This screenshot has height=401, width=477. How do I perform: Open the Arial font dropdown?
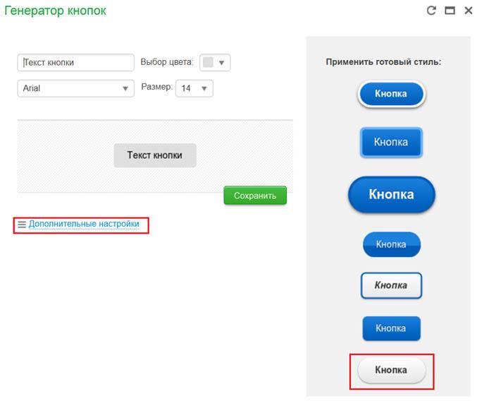(x=75, y=88)
